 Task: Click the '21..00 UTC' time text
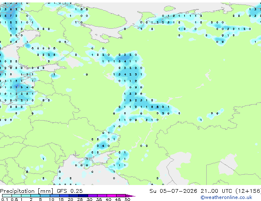coord(217,191)
